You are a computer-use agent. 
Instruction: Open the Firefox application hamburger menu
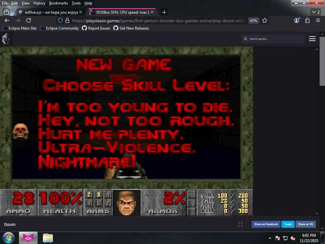(x=318, y=20)
